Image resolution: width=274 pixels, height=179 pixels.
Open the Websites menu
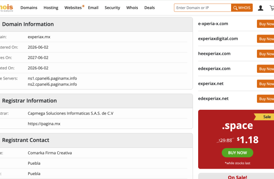click(x=73, y=8)
